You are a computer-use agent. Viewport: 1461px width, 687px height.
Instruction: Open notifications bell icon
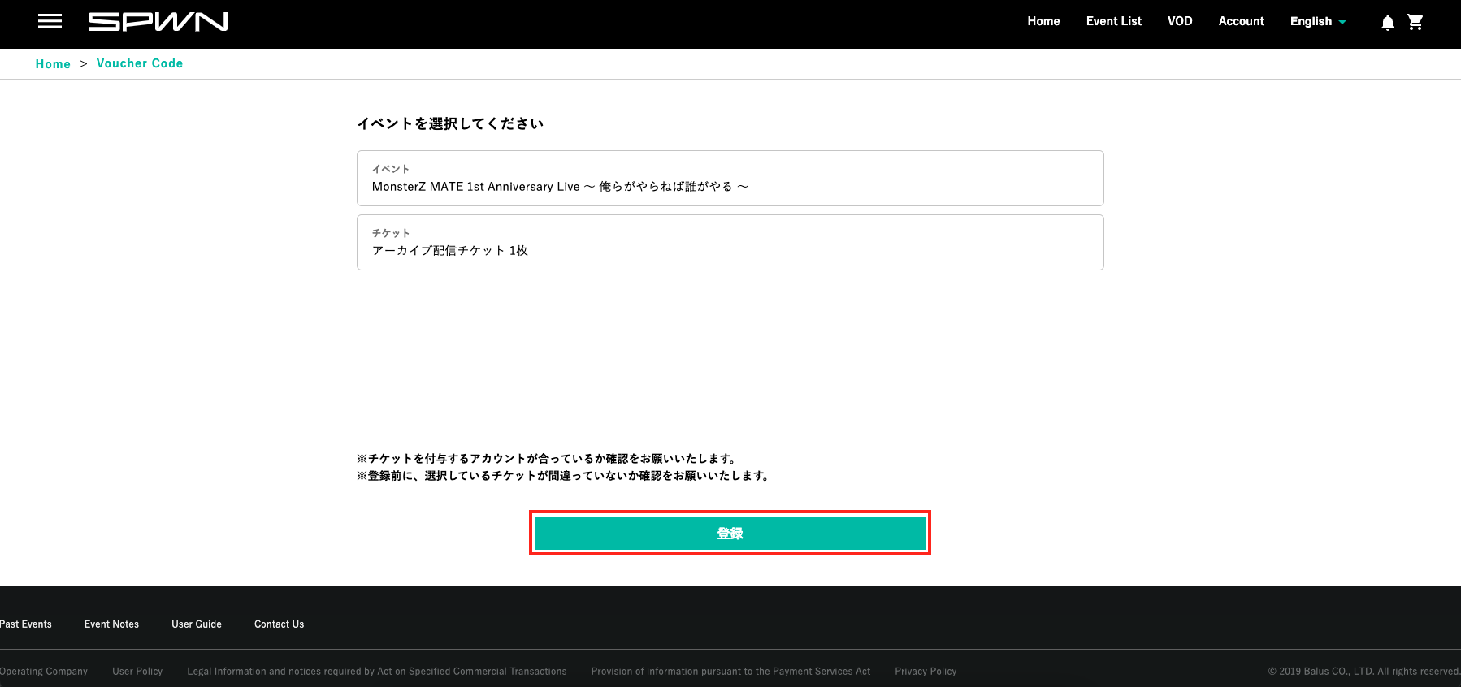click(1388, 23)
